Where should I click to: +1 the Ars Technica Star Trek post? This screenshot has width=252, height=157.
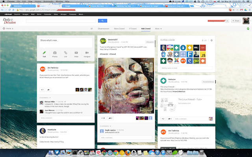42,90
